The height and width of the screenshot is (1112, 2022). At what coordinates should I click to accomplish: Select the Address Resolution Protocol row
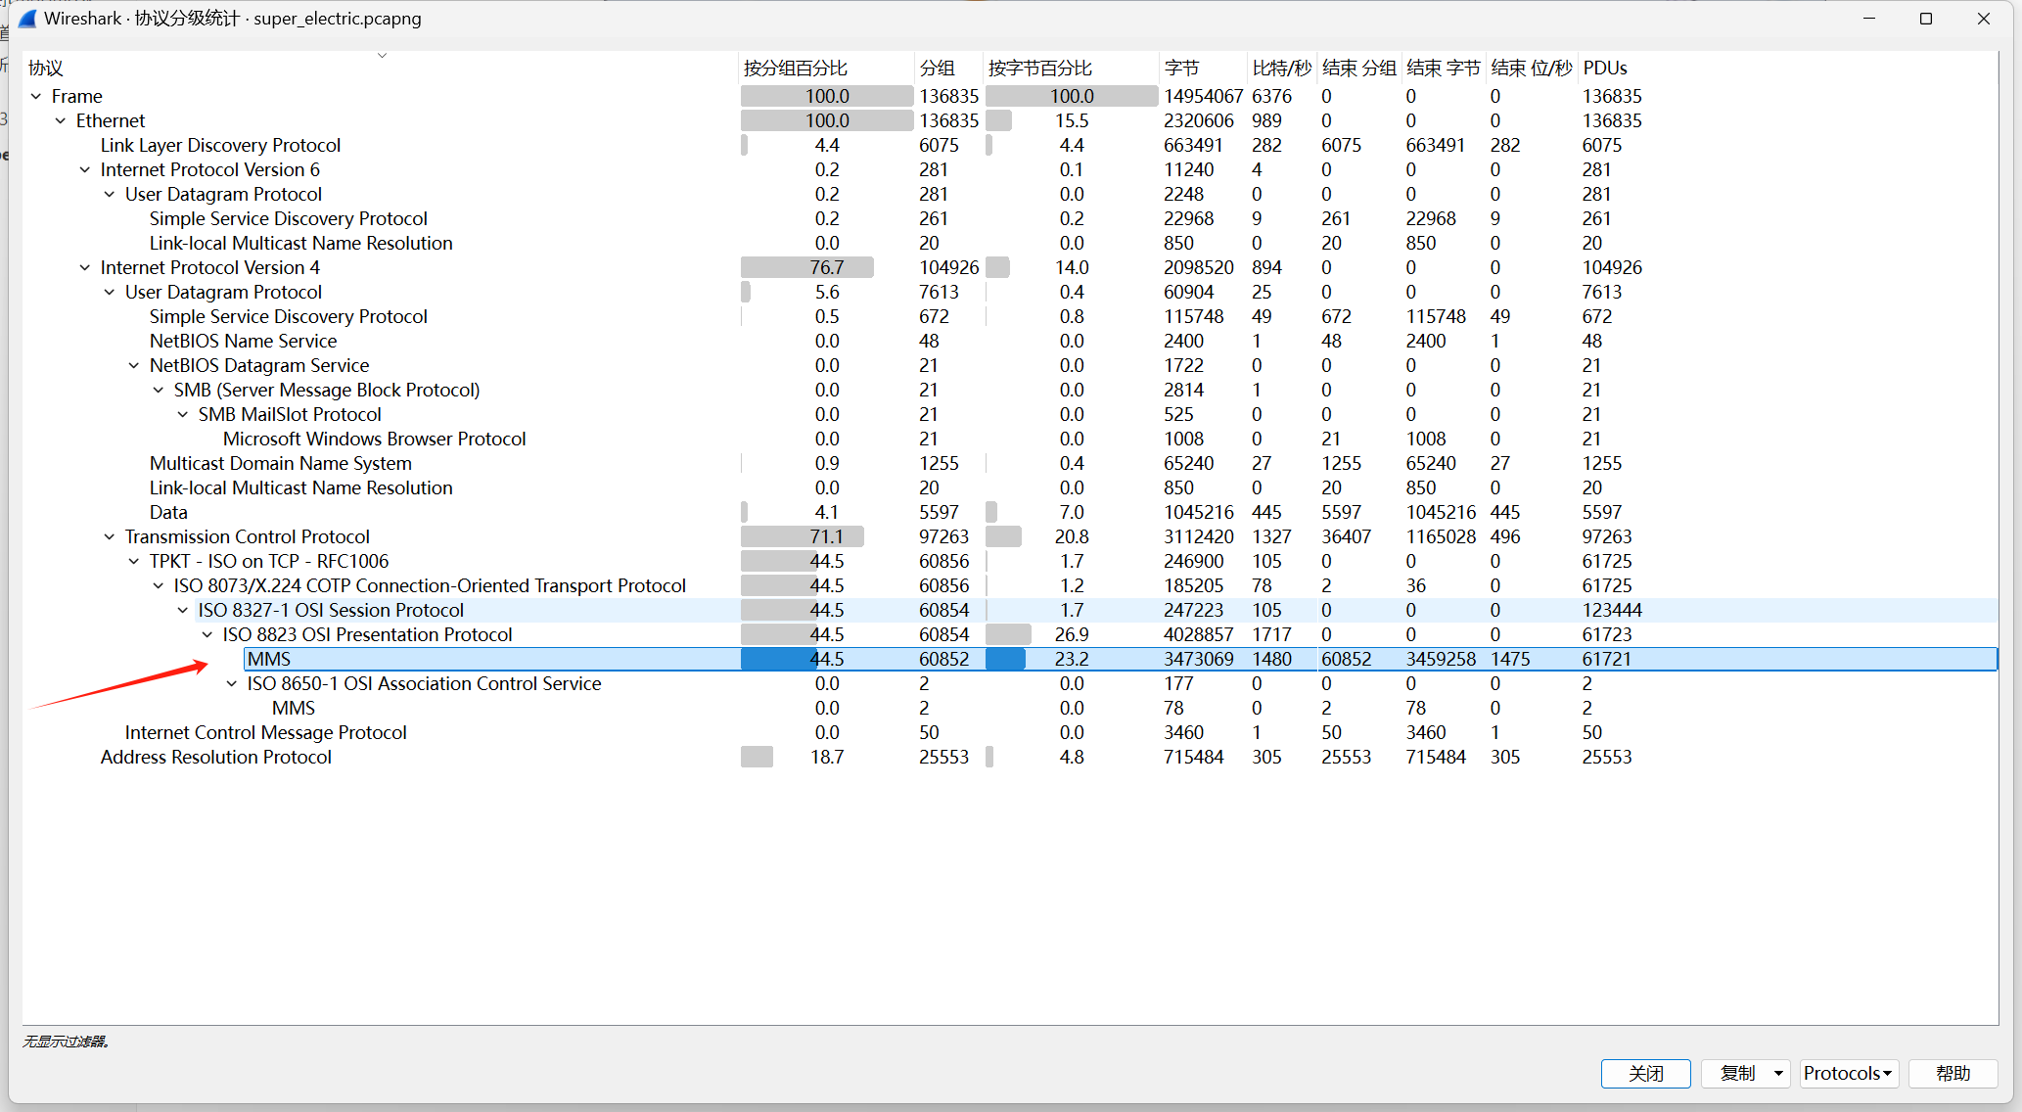(x=216, y=757)
